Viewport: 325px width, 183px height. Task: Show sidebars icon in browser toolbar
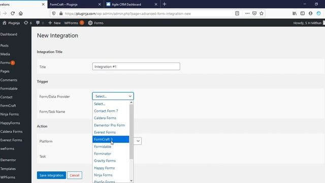(x=303, y=13)
